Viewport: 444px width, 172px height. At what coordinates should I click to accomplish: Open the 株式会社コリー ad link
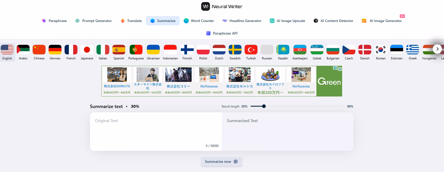click(178, 86)
